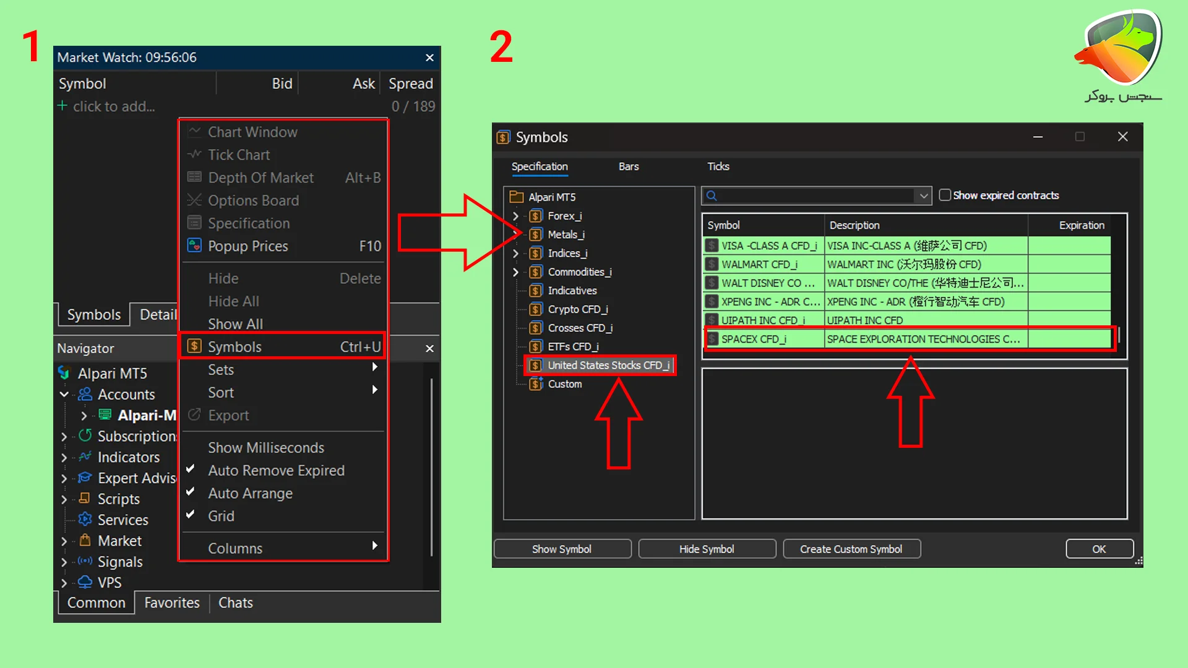
Task: Enable Show expired contracts checkbox
Action: (945, 195)
